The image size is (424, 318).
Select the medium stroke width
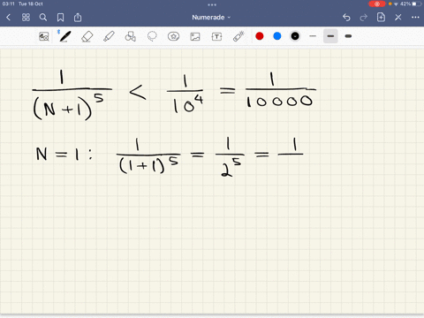(330, 36)
